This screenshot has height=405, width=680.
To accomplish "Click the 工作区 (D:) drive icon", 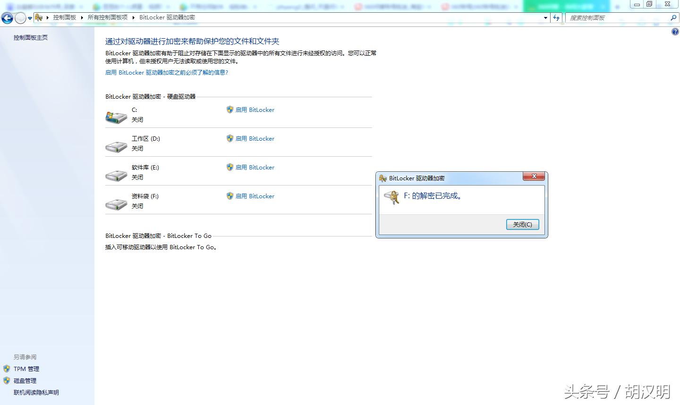I will (x=116, y=146).
